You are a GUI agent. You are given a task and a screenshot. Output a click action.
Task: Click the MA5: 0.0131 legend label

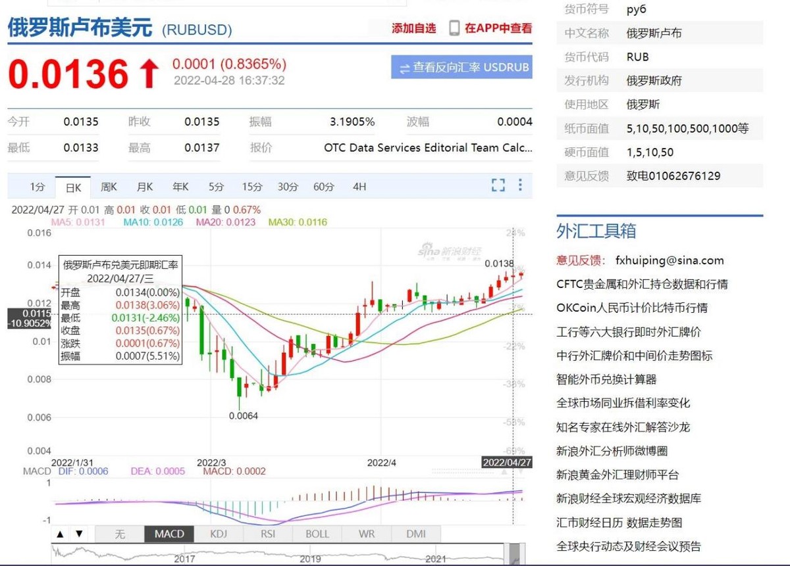[x=78, y=222]
